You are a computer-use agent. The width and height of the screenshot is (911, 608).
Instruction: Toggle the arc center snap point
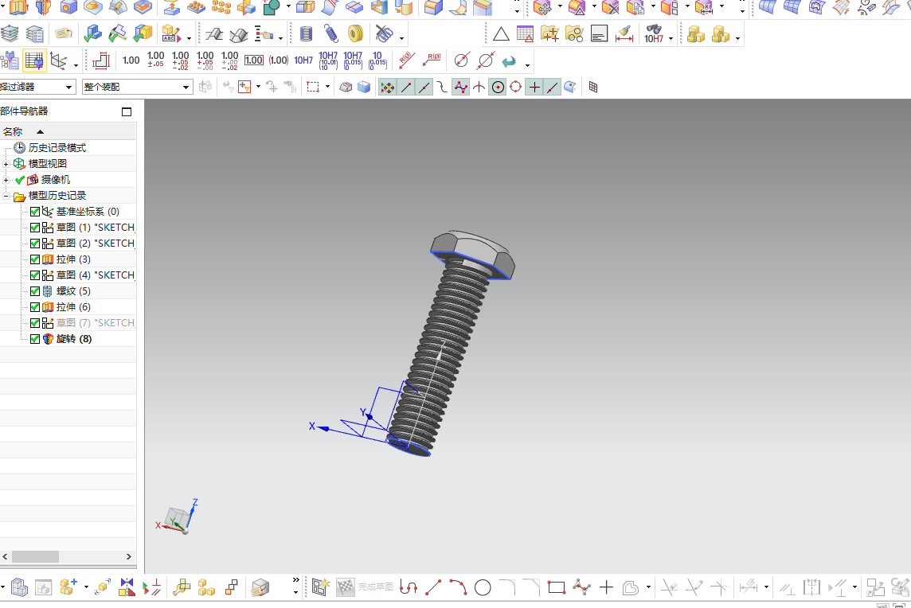point(498,87)
